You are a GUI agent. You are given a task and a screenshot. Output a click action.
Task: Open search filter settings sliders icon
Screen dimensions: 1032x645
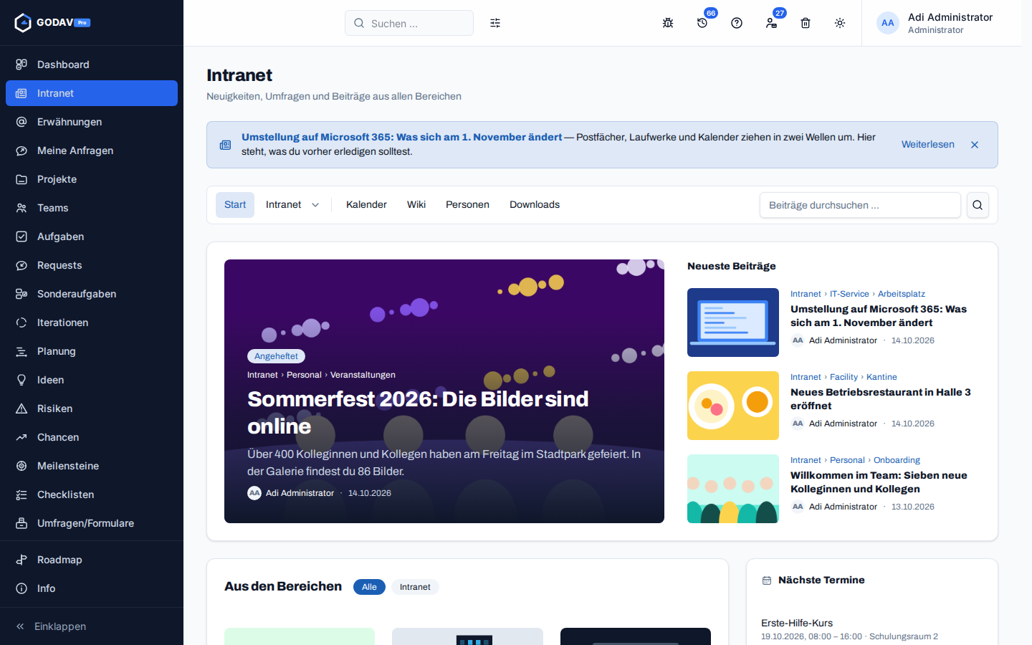(495, 23)
